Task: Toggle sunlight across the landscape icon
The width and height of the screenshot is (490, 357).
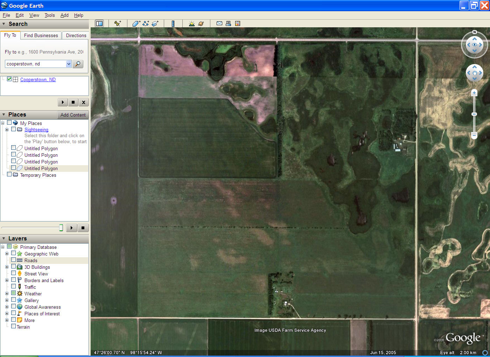Action: click(192, 23)
